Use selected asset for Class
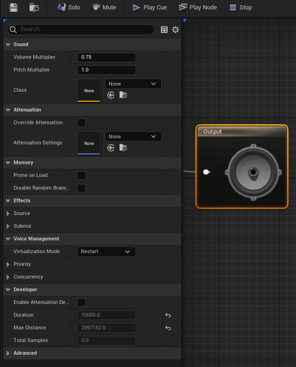This screenshot has width=296, height=367. tap(111, 95)
